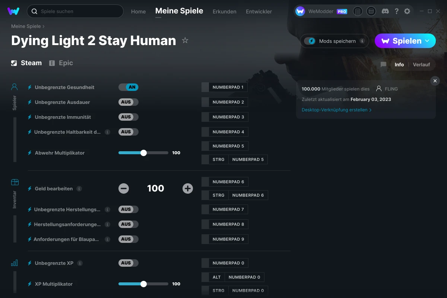447x298 pixels.
Task: Switch to the Info tab
Action: (x=399, y=64)
